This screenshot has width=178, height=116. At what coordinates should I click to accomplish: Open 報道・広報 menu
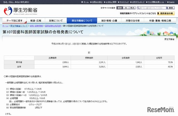click(36, 21)
